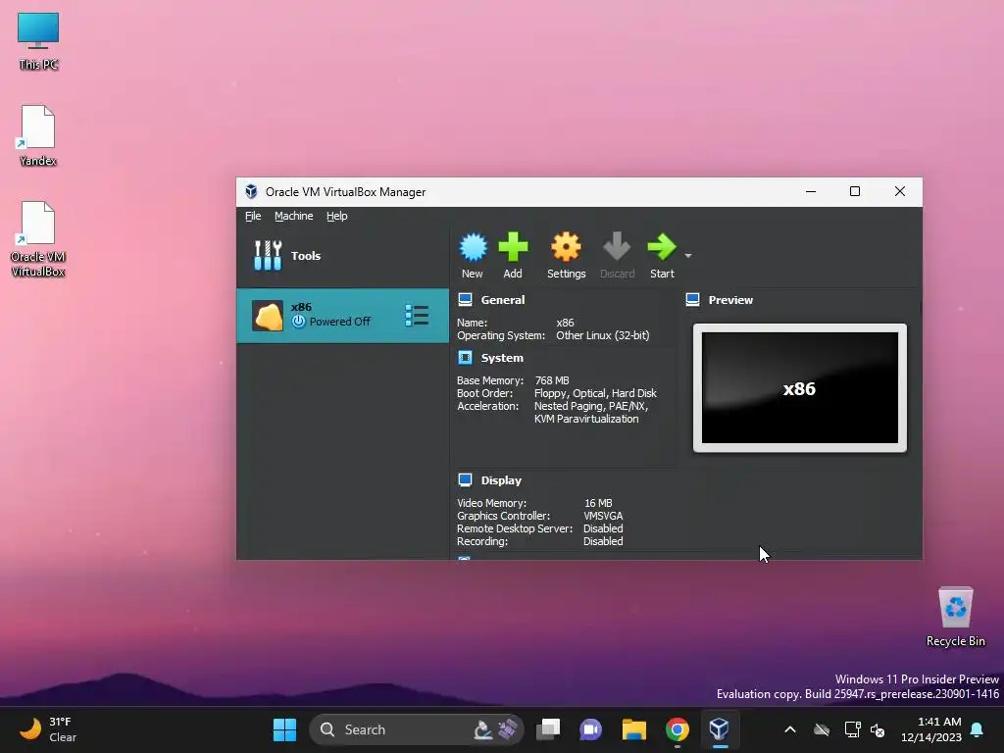This screenshot has width=1004, height=753.
Task: Start the x86 VM with green arrow
Action: coord(662,247)
